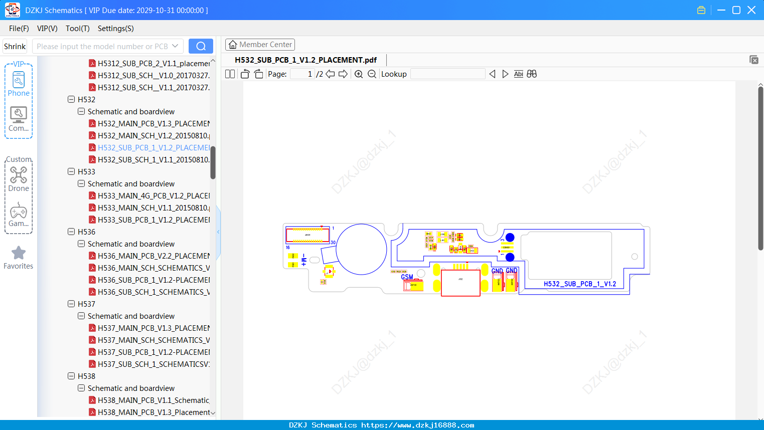Collapse the H538 folder
This screenshot has height=430, width=764.
[71, 376]
